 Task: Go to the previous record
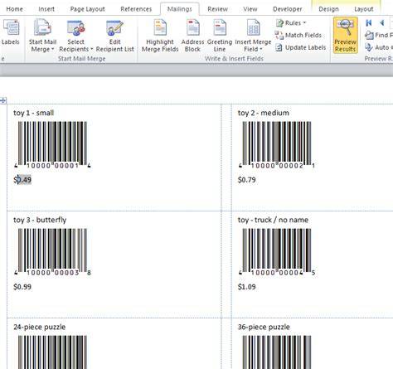[x=382, y=22]
